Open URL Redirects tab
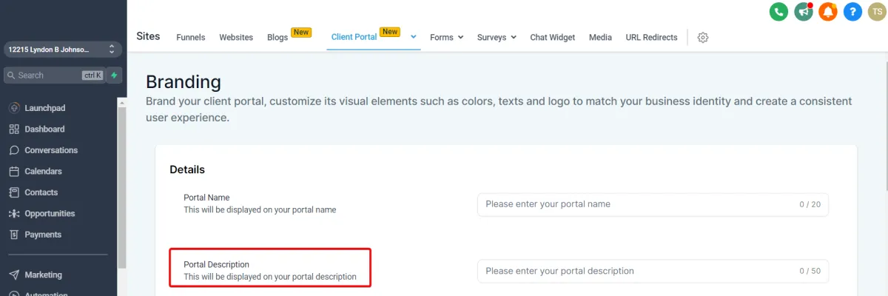The height and width of the screenshot is (296, 888). [651, 38]
